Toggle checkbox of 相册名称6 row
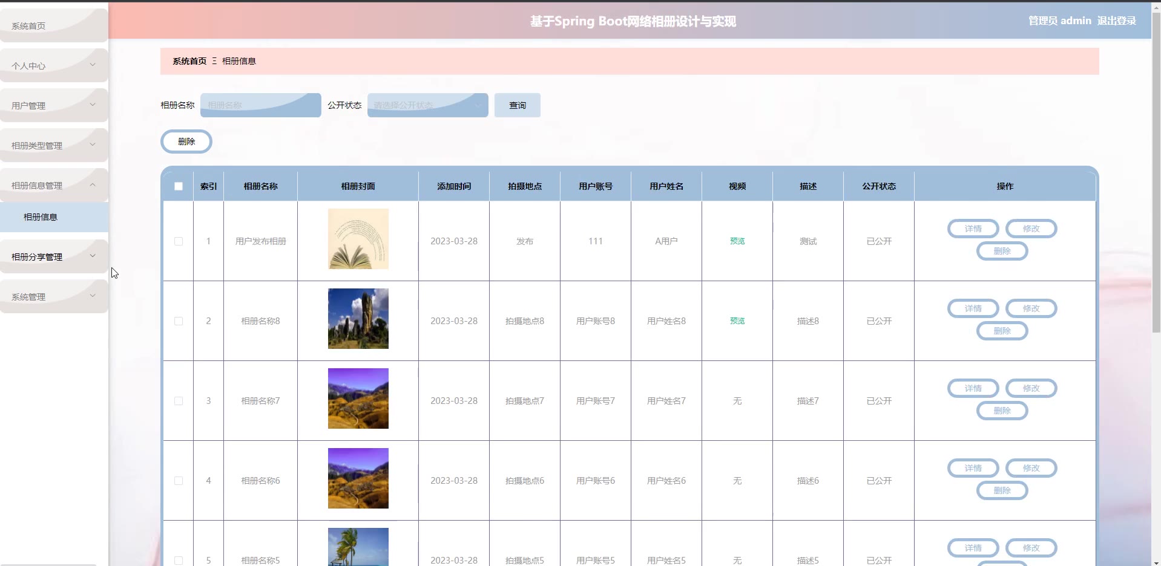This screenshot has height=566, width=1161. [179, 481]
